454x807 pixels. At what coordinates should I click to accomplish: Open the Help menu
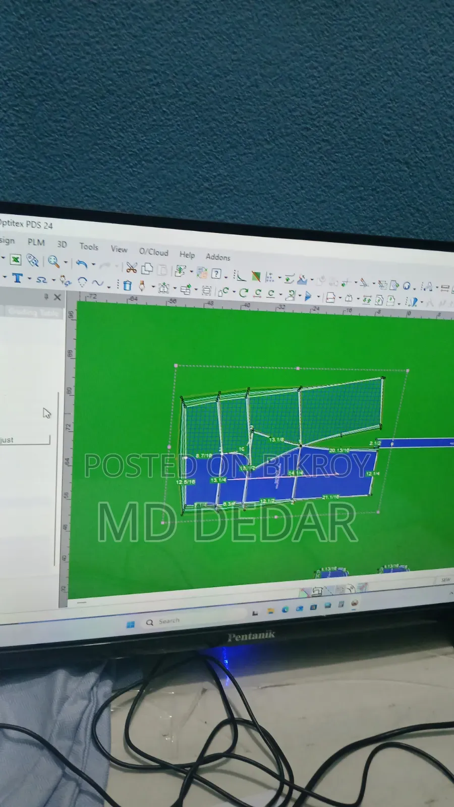[x=187, y=255]
